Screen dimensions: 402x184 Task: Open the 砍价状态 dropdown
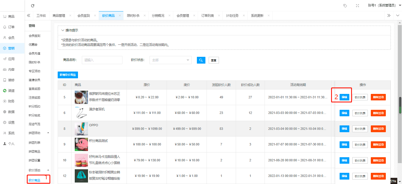click(170, 60)
